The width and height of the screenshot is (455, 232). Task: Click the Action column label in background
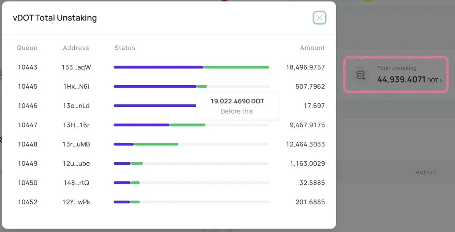pyautogui.click(x=425, y=172)
